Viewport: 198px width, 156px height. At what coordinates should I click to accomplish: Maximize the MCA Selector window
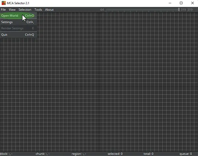[181, 3]
